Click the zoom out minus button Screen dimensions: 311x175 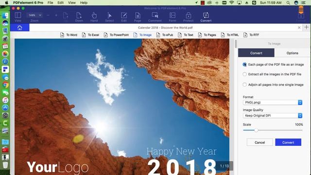click(48, 15)
